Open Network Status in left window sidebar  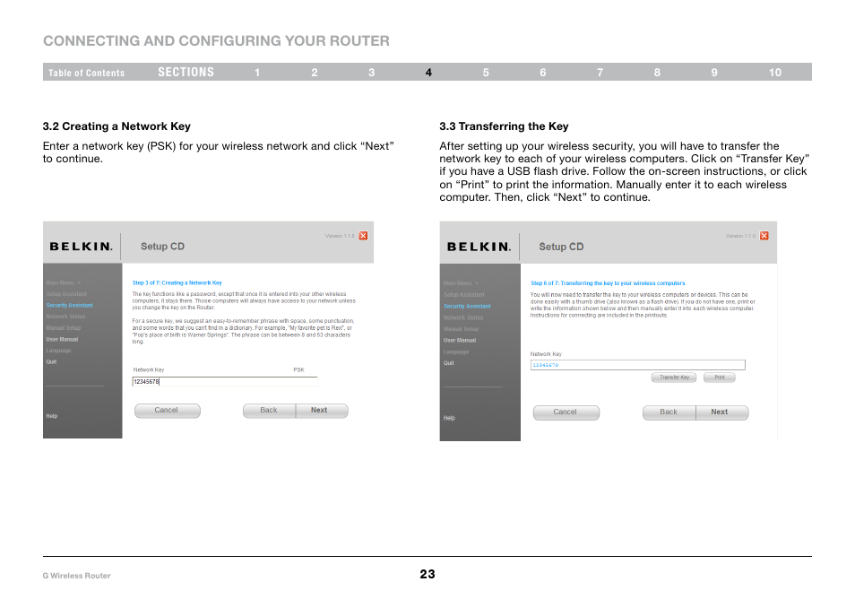tap(65, 317)
